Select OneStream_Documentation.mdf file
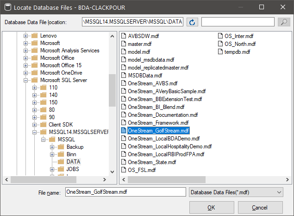 (x=163, y=115)
